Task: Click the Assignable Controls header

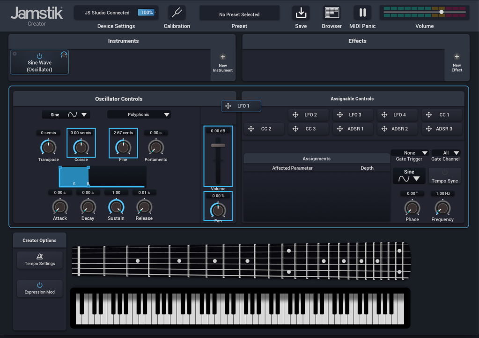Action: pos(352,99)
